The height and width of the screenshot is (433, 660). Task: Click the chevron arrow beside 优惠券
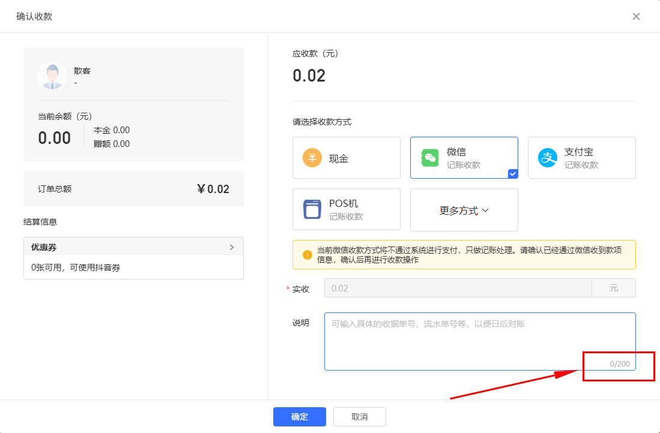click(232, 247)
